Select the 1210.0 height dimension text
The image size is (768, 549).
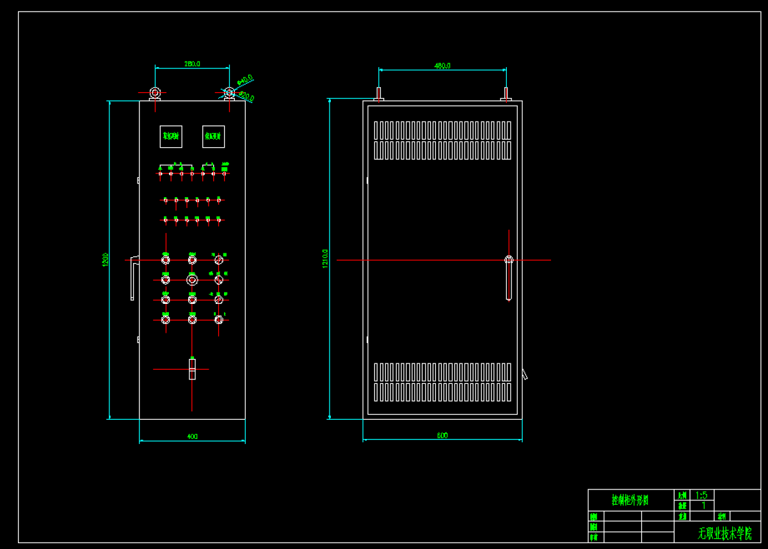point(325,259)
